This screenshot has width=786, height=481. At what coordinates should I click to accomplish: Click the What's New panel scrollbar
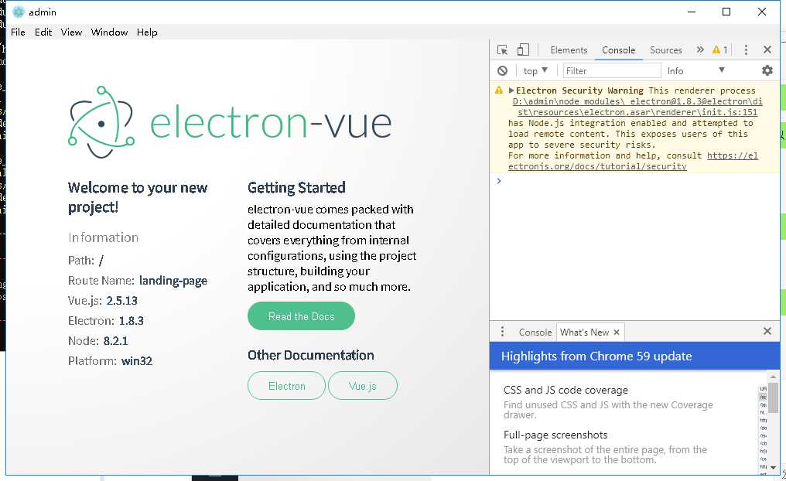(x=773, y=398)
